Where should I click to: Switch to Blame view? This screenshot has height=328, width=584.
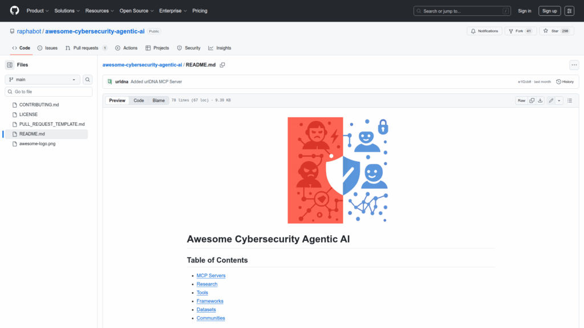[x=158, y=101]
